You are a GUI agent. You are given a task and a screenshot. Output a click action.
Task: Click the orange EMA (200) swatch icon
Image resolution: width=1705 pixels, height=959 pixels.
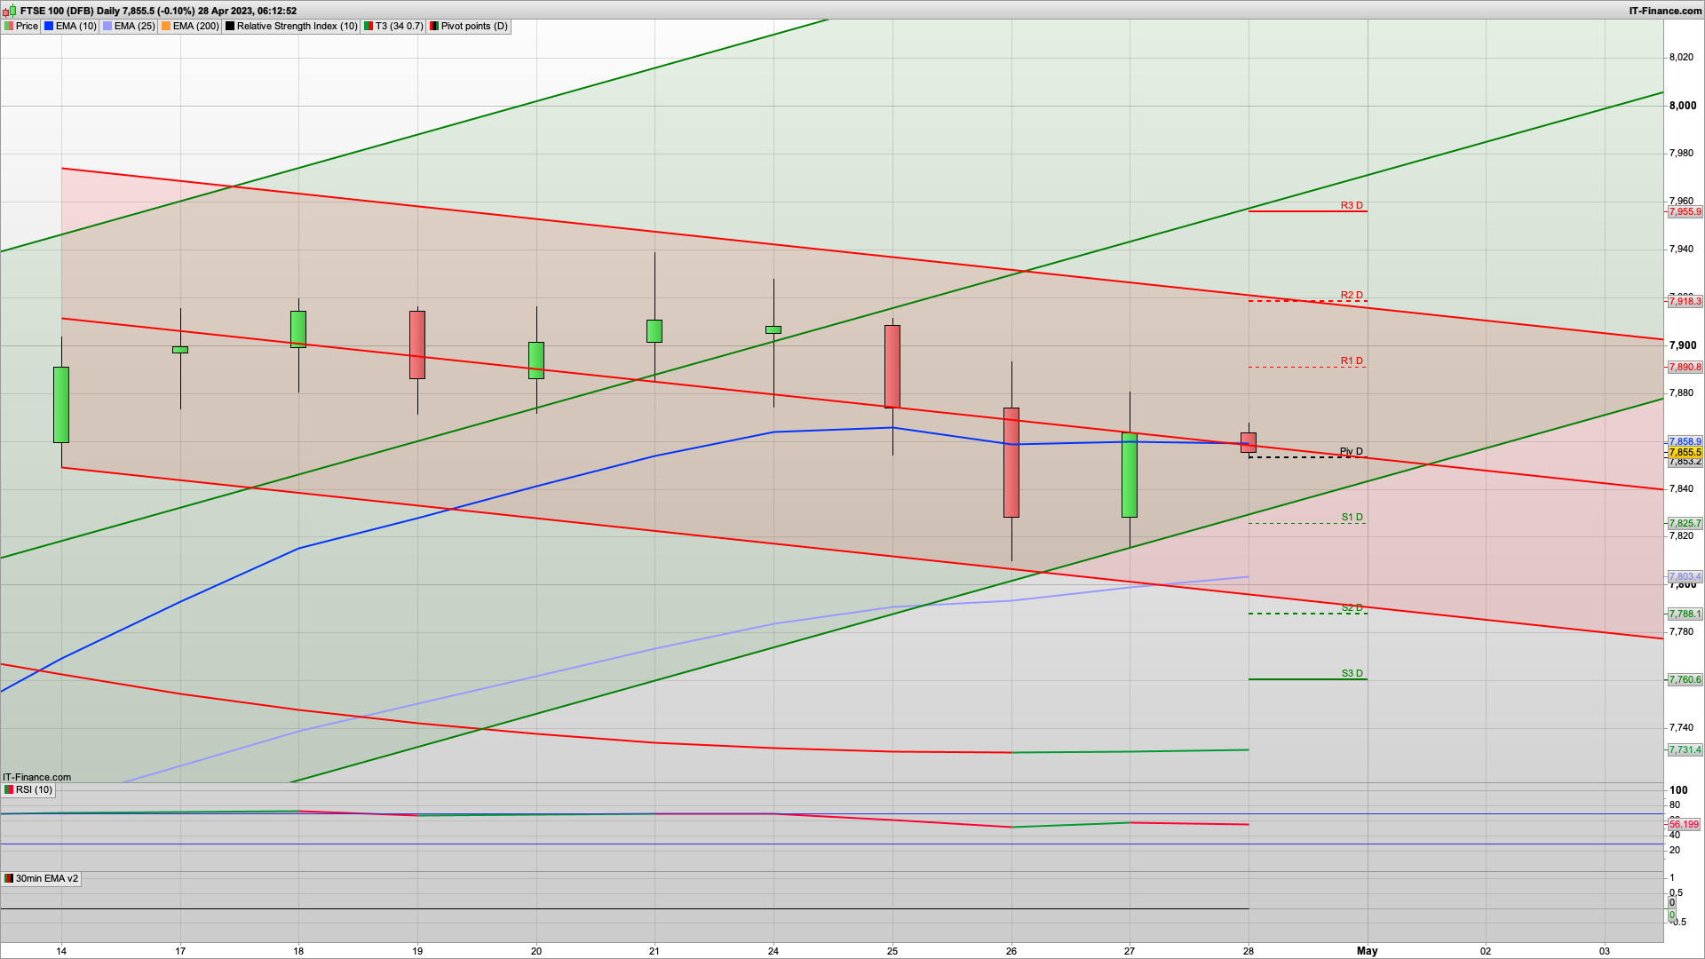166,26
